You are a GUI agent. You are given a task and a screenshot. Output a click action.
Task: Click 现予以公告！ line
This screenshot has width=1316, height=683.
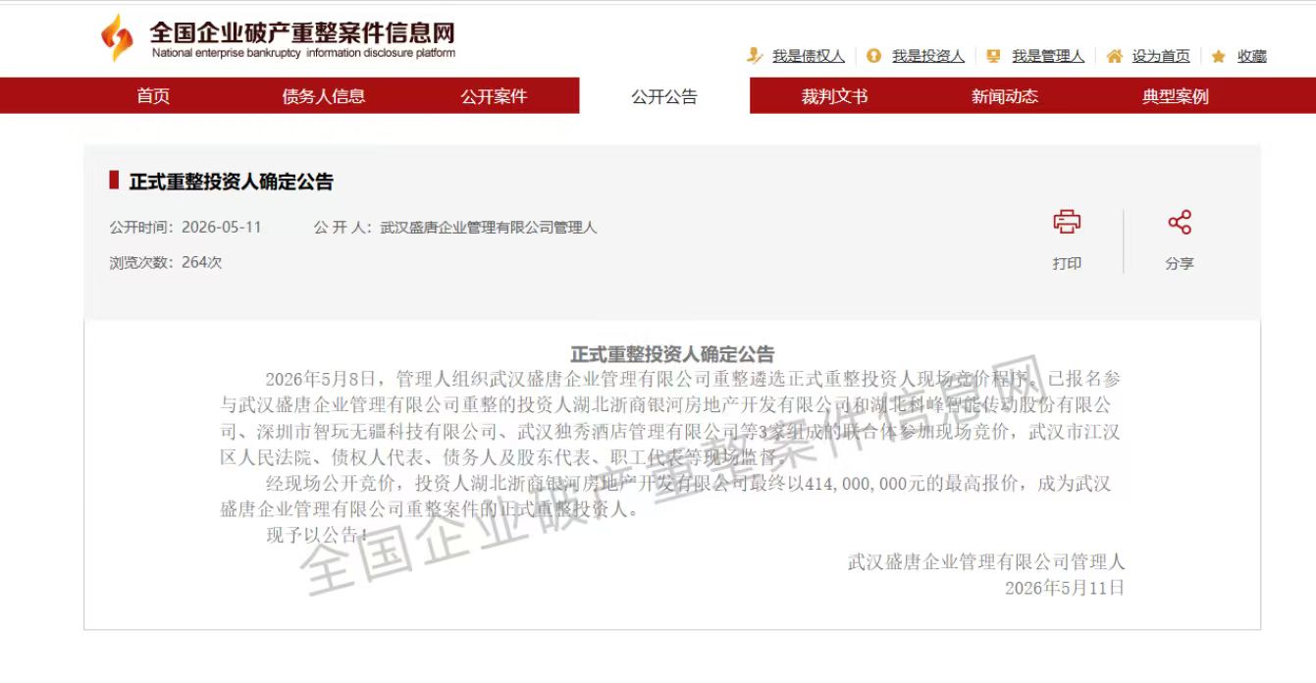[x=318, y=535]
